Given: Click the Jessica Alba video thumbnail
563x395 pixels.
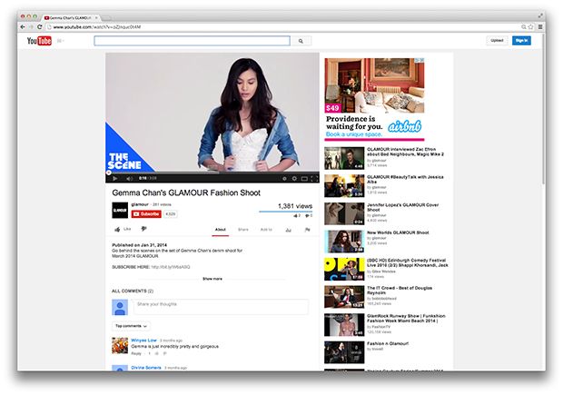Looking at the screenshot, I should tap(344, 185).
